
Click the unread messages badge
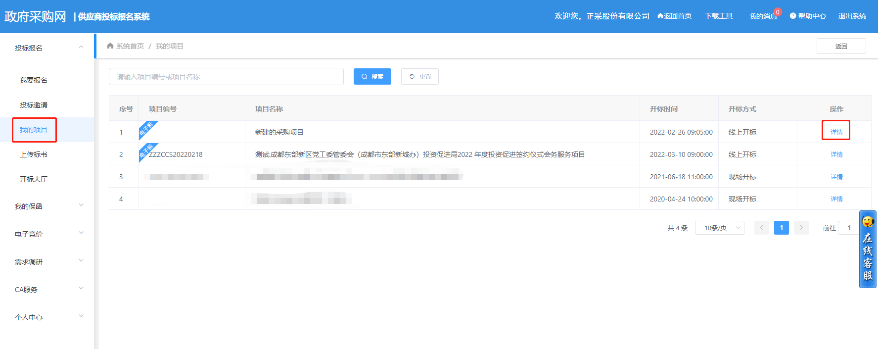(x=778, y=12)
